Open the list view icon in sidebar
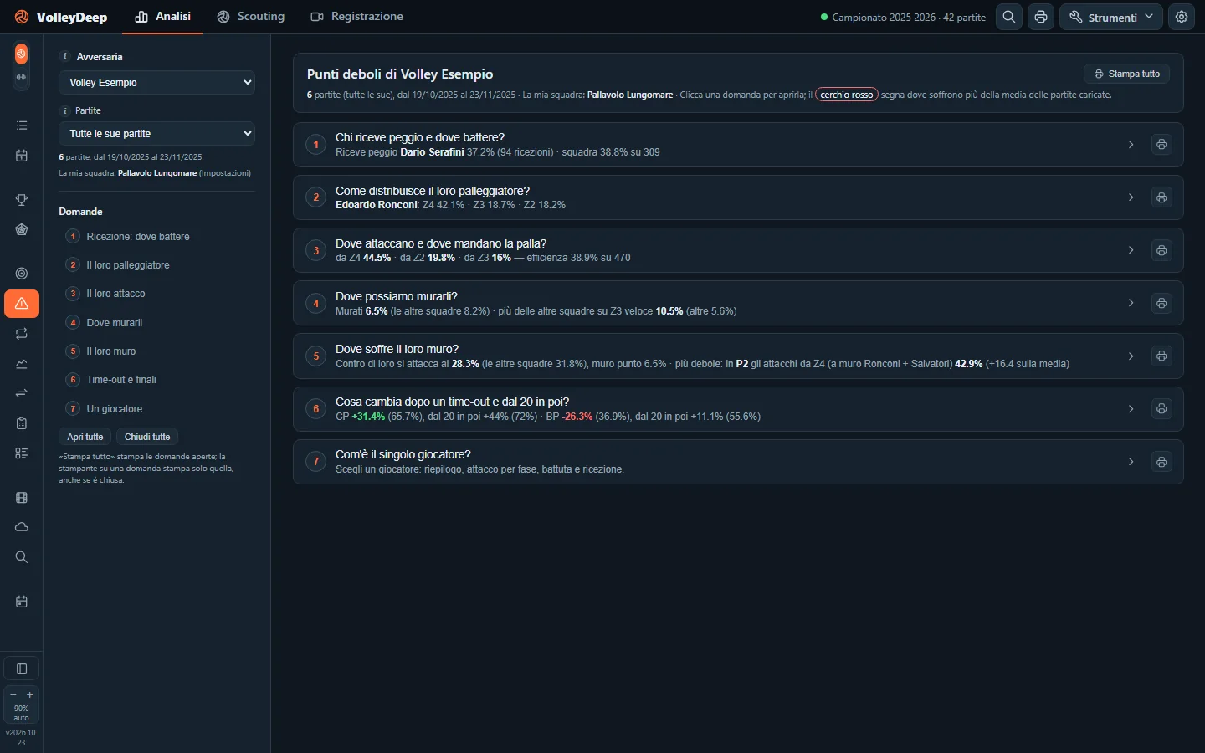The image size is (1205, 753). pyautogui.click(x=22, y=125)
